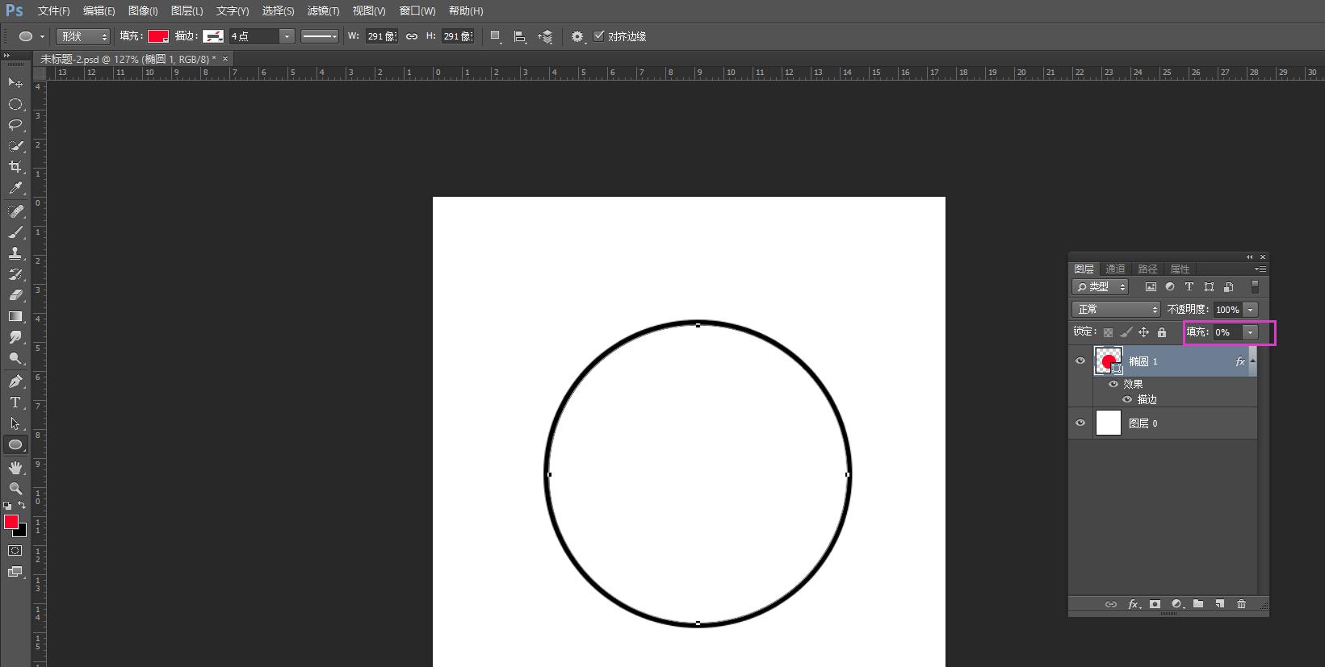
Task: Open 正常 blend mode dropdown
Action: coord(1116,310)
